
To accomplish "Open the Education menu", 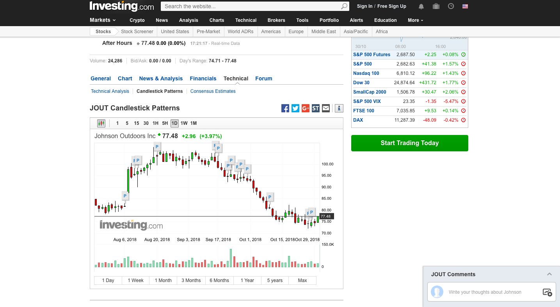I will (x=385, y=20).
